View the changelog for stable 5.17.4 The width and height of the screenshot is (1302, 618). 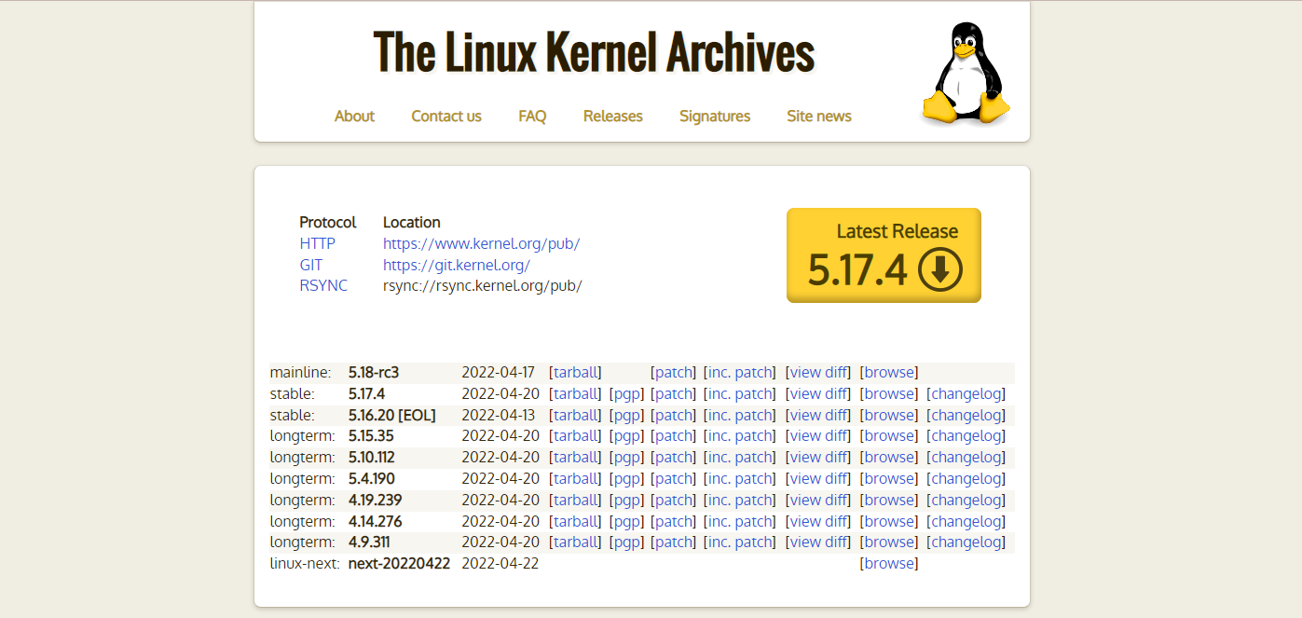(x=966, y=393)
